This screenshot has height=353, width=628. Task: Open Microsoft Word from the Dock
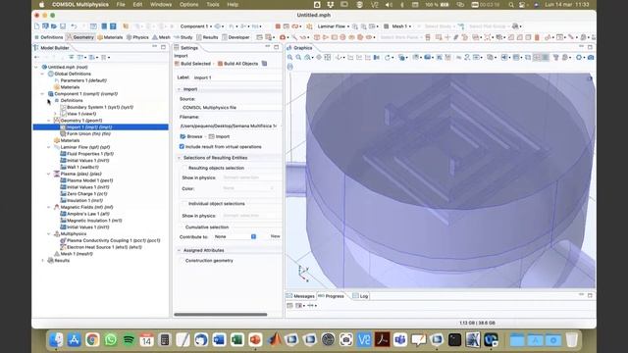point(219,340)
